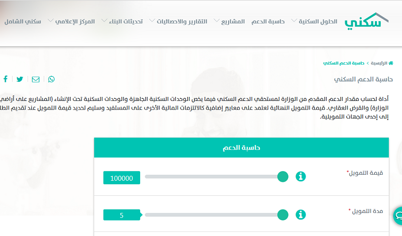Expand الحلول السكنية dropdown menu
The height and width of the screenshot is (236, 402).
coord(315,22)
